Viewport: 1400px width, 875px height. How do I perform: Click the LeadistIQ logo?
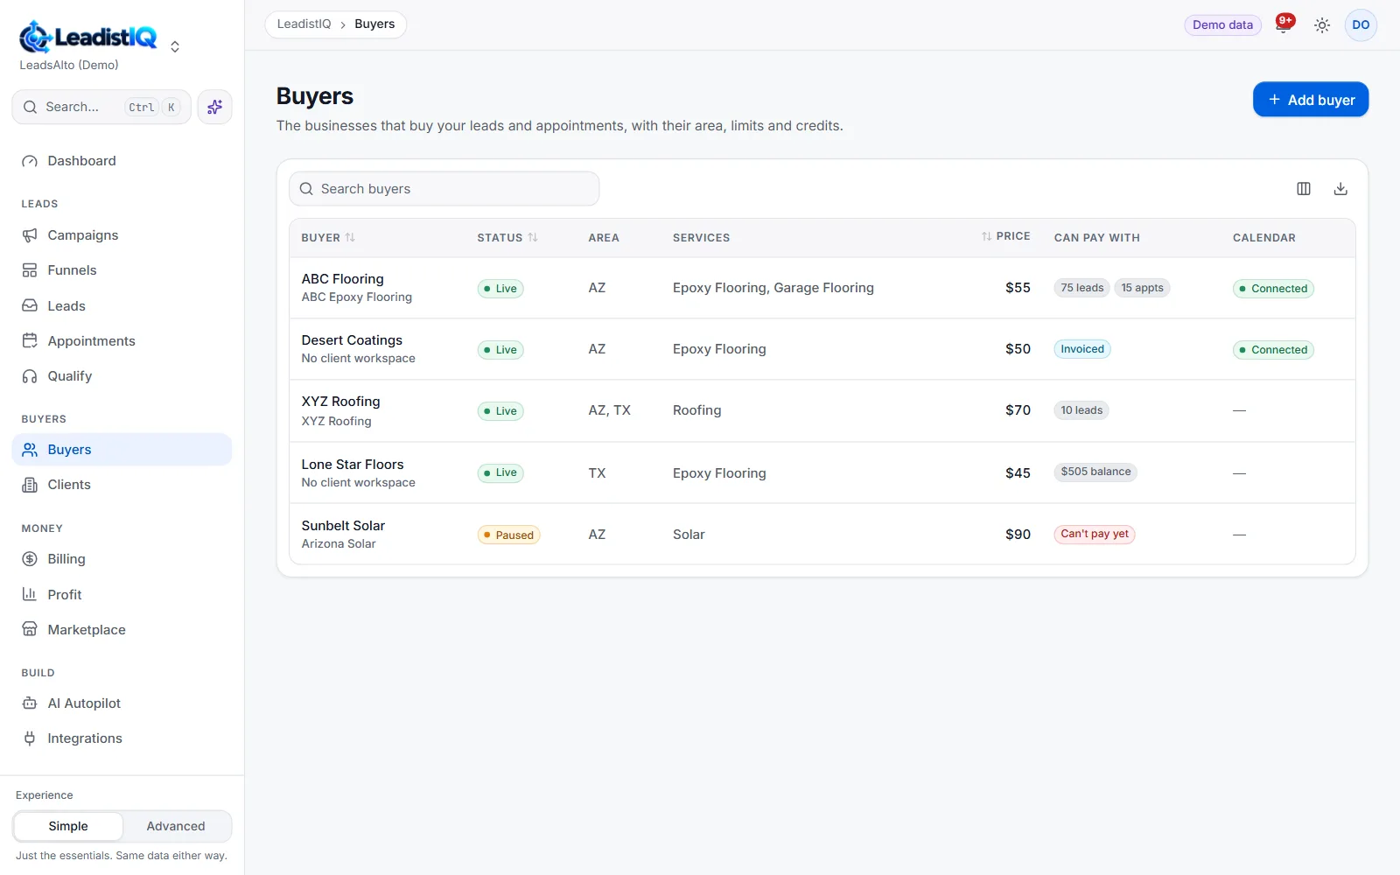point(88,37)
